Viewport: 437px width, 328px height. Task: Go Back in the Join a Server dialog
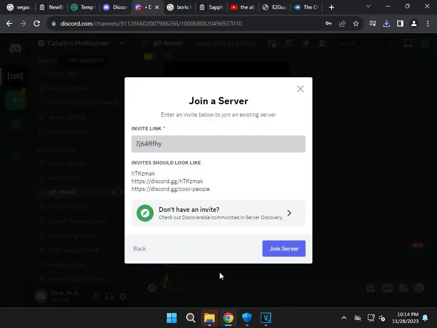(140, 249)
